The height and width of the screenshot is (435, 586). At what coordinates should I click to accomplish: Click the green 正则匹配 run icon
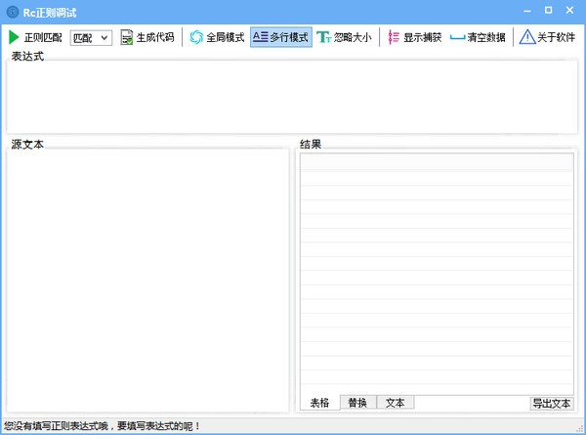tap(14, 37)
